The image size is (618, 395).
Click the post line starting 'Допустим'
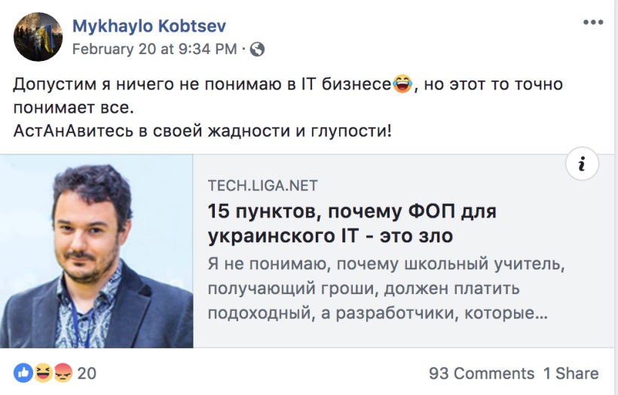point(202,84)
